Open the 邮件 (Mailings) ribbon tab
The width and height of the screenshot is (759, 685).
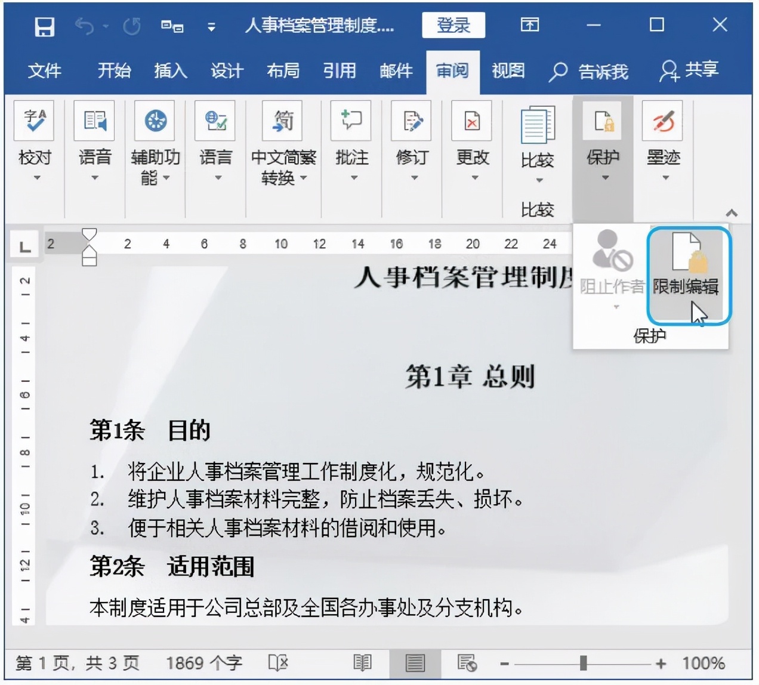(396, 71)
